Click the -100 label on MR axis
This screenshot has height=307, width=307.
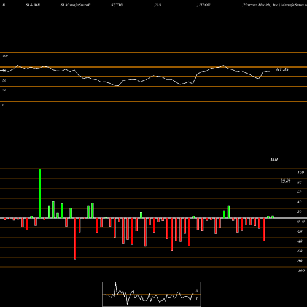(301, 271)
